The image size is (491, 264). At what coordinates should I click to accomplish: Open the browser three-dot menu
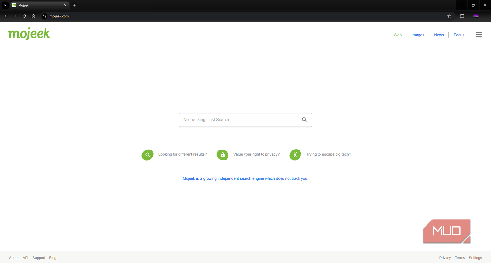click(x=485, y=16)
